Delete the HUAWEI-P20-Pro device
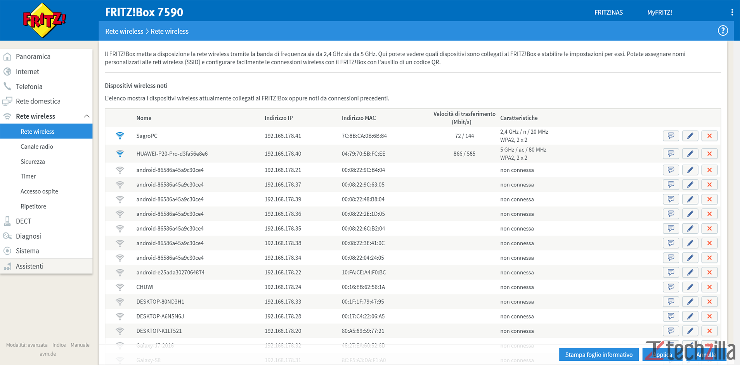This screenshot has width=740, height=365. (709, 154)
